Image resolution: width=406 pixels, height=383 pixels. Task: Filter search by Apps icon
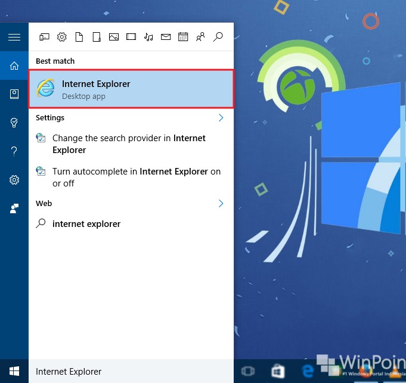tap(44, 37)
